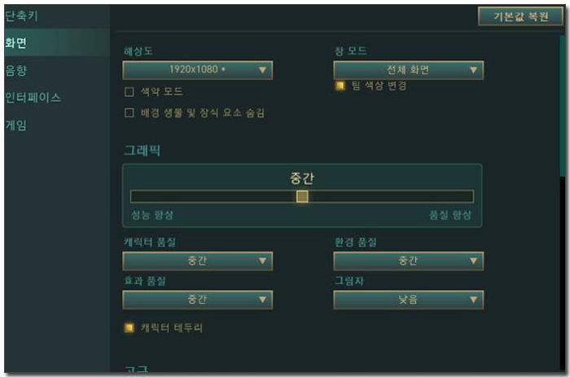This screenshot has width=570, height=377.
Task: Click arrow icon on 환경 품질 dropdown
Action: (x=473, y=261)
